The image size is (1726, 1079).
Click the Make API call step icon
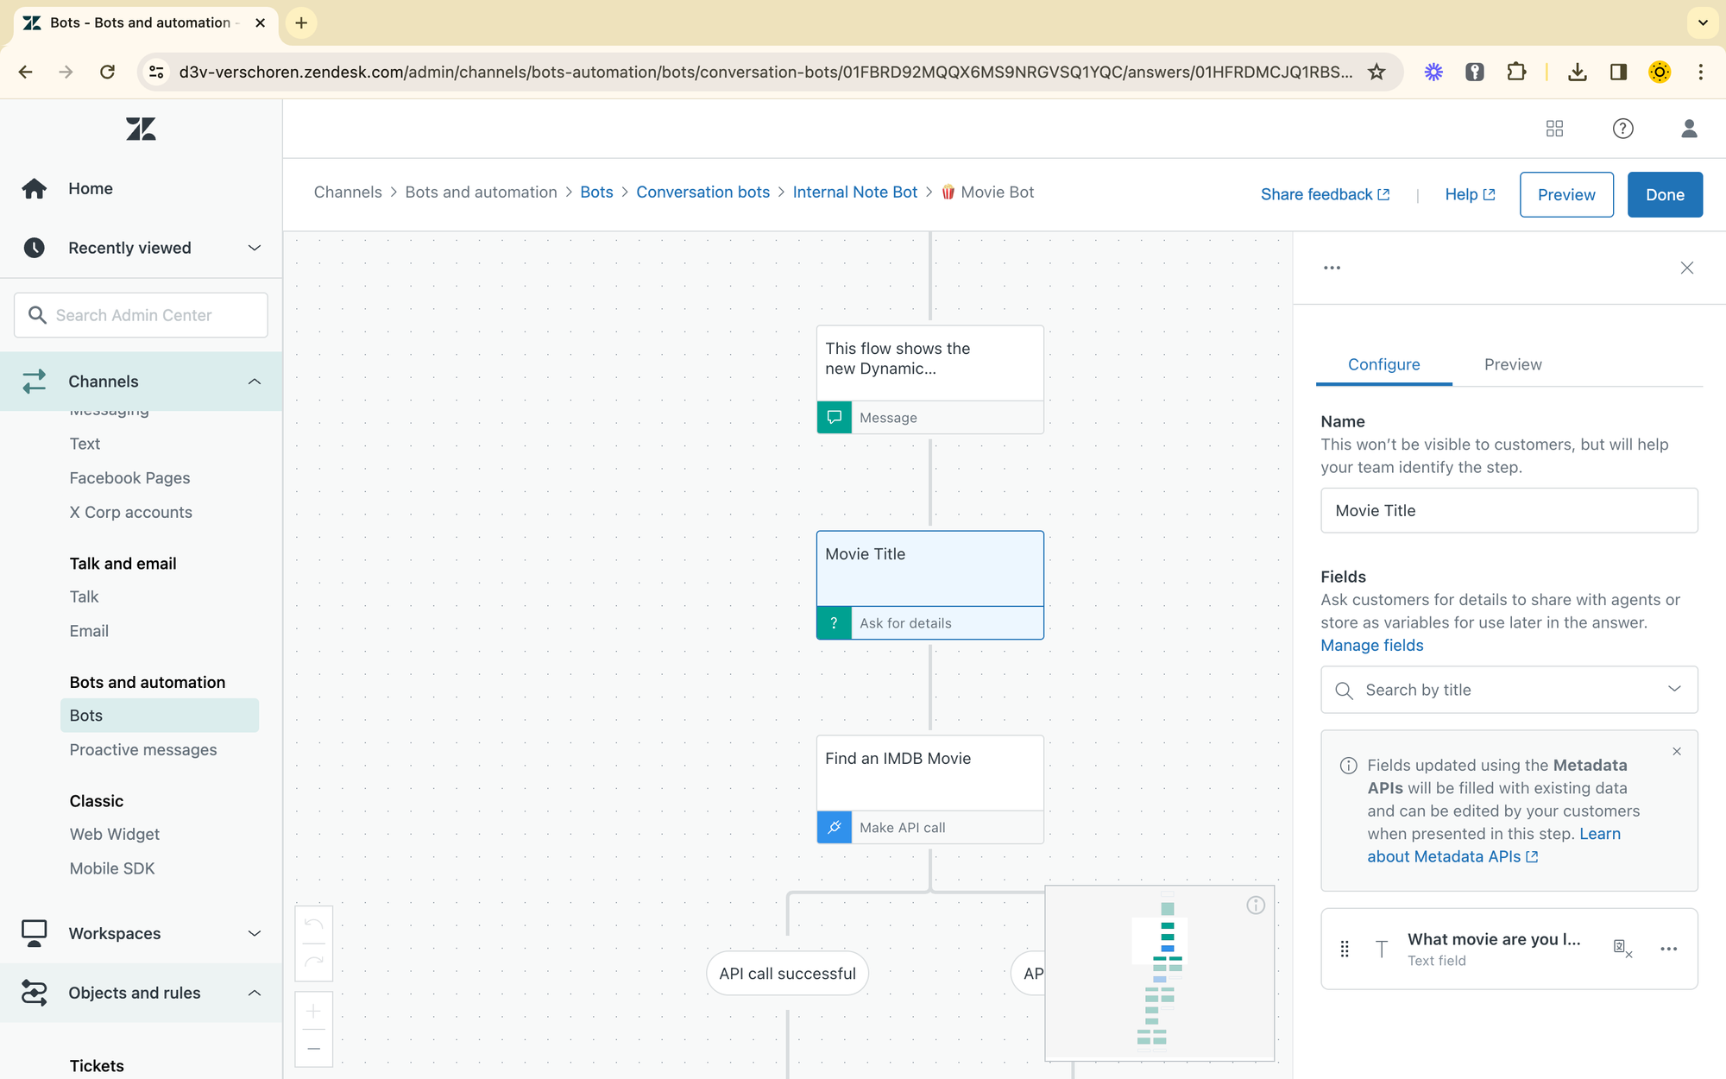(x=834, y=828)
